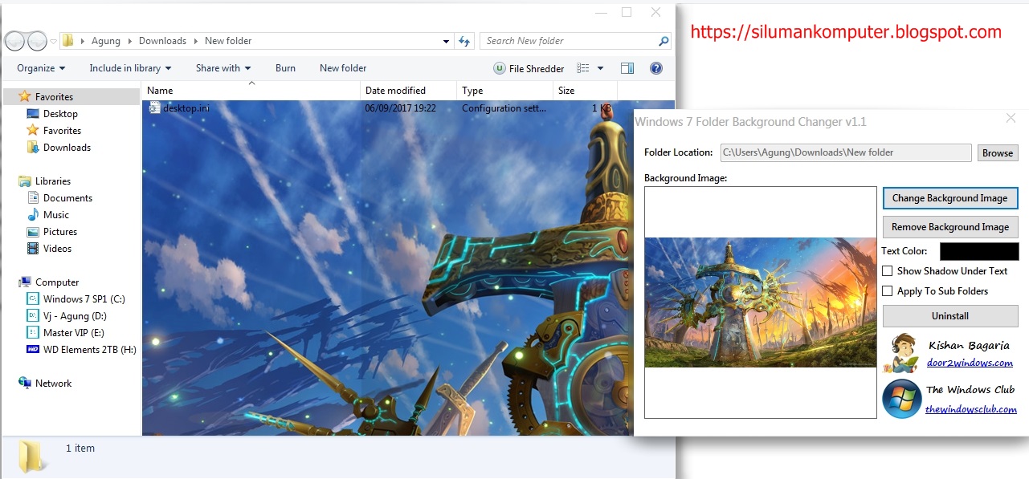
Task: Click the Change your view icon
Action: tap(584, 68)
